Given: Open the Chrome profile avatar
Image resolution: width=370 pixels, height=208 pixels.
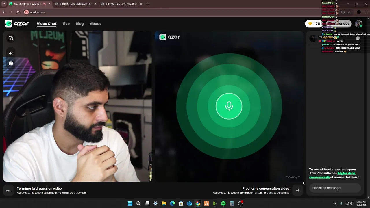Looking at the screenshot, I should [x=359, y=12].
